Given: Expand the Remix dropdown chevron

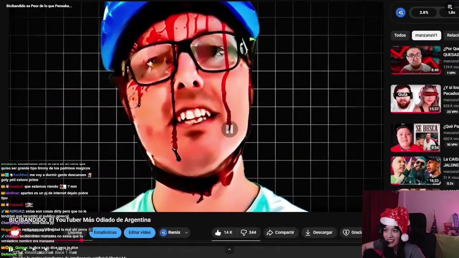Looking at the screenshot, I should point(186,233).
